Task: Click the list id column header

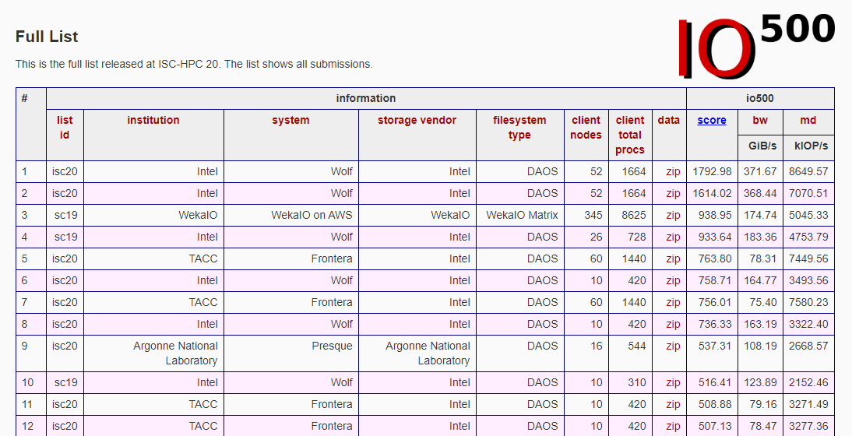Action: [x=65, y=128]
